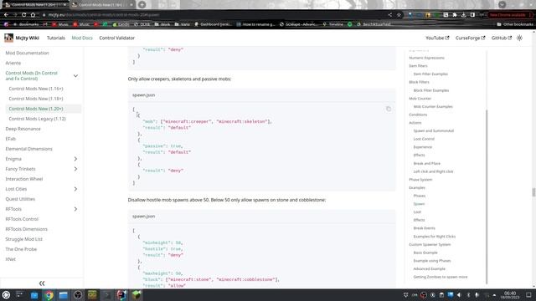Click the page vertical scrollbar thumb

tap(533, 192)
